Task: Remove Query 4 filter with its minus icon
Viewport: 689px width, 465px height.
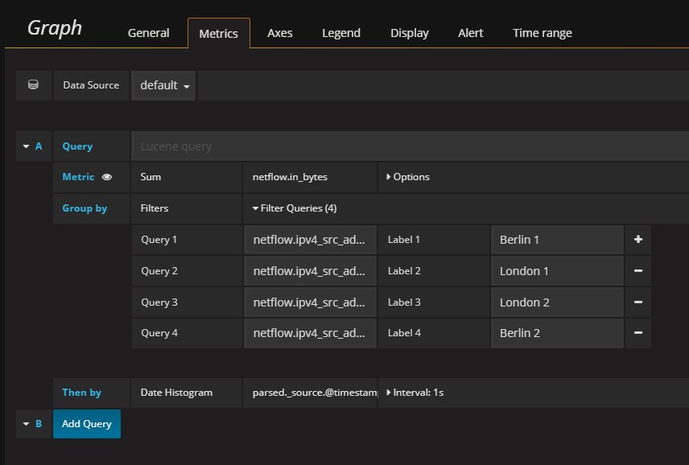Action: [638, 333]
